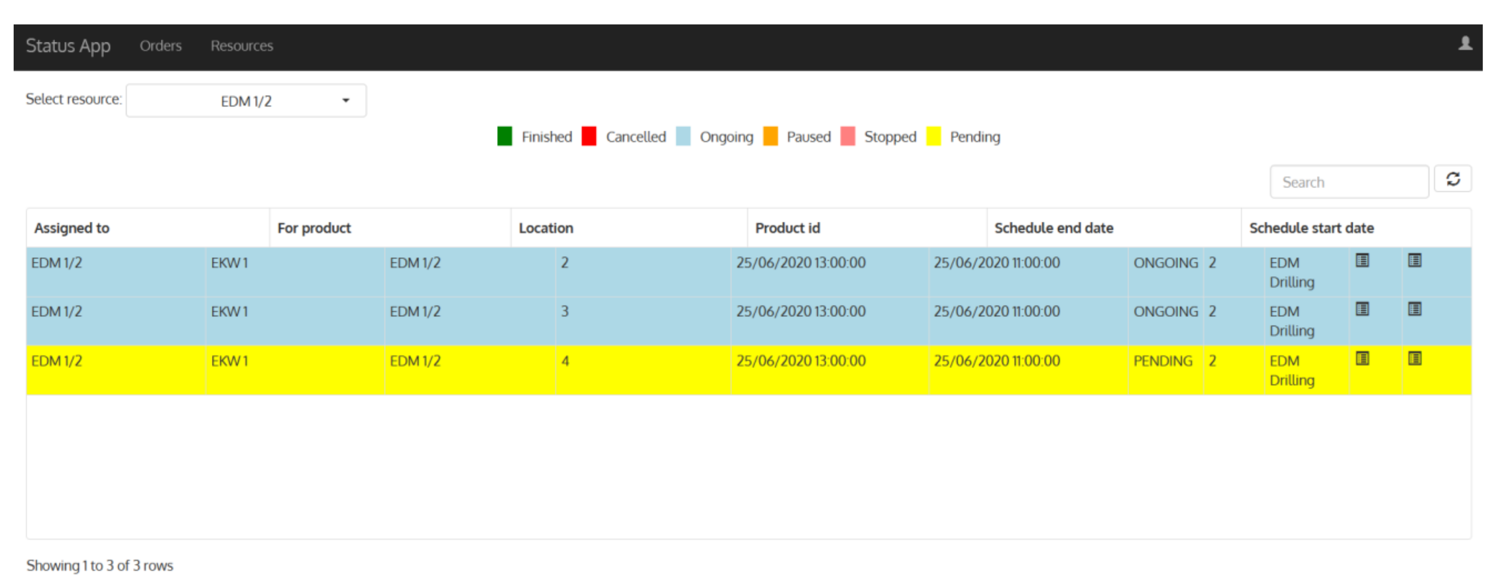This screenshot has height=581, width=1510.
Task: Click the yellow Pending legend swatch
Action: (933, 136)
